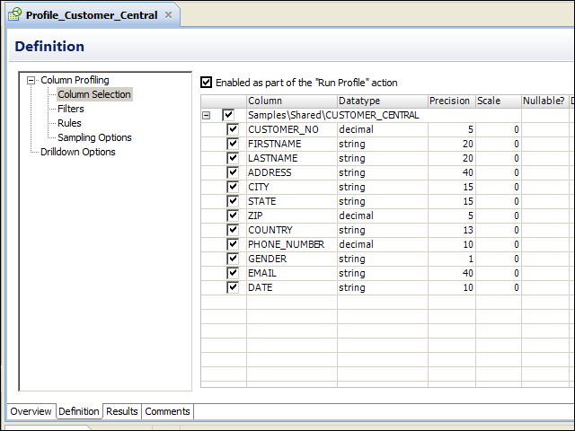575x431 pixels.
Task: Click the Nullable? column header
Action: (x=545, y=101)
